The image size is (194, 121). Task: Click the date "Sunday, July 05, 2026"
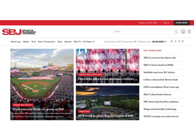click(148, 23)
